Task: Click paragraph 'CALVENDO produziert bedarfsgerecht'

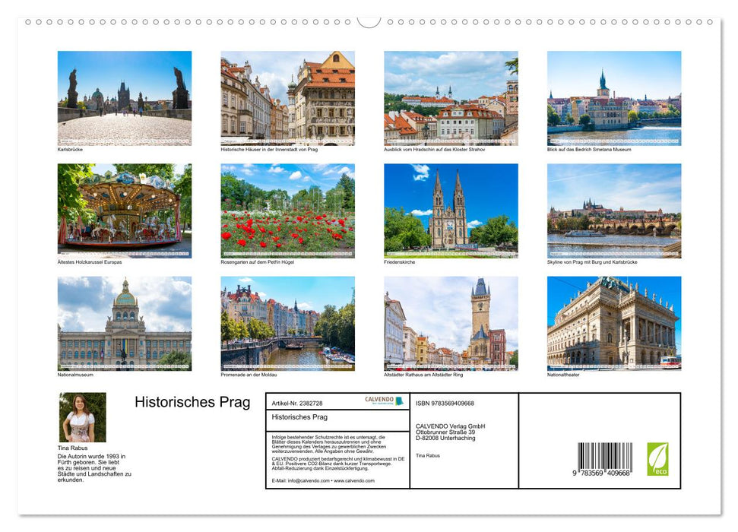Action: click(338, 464)
